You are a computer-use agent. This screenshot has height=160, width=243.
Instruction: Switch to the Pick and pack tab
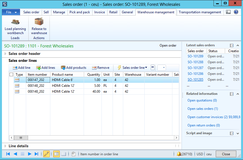(80, 12)
